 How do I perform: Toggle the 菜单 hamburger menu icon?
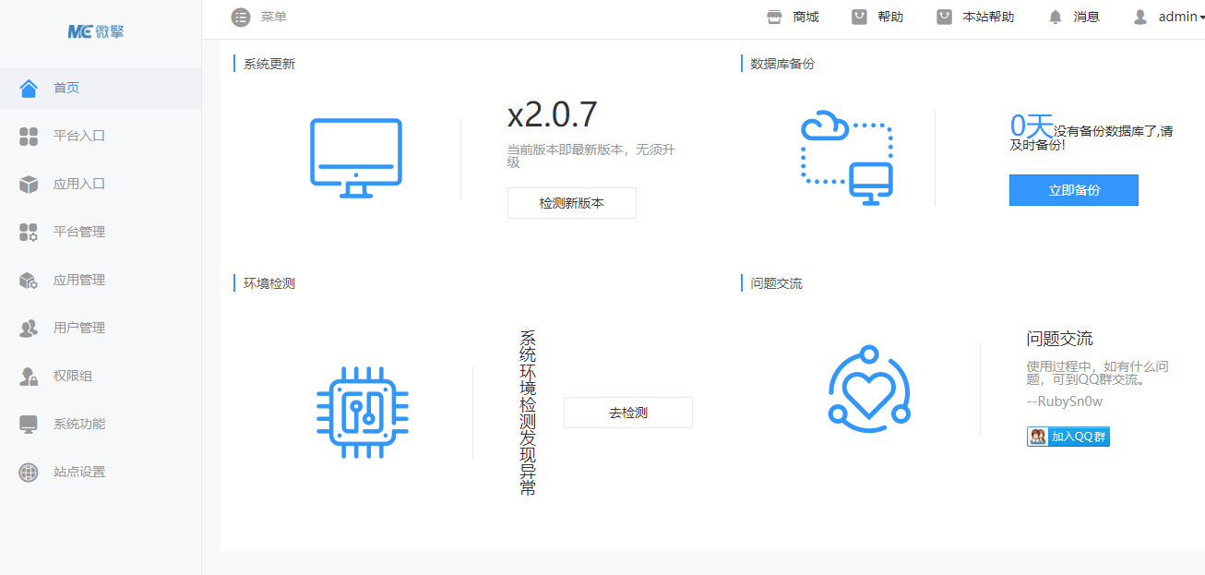click(241, 17)
